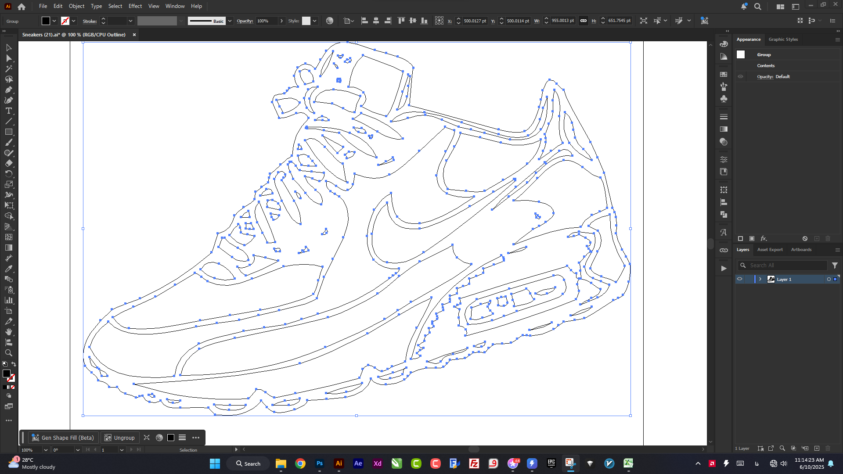Expand Layer 1 contents
The image size is (843, 474).
click(x=760, y=279)
